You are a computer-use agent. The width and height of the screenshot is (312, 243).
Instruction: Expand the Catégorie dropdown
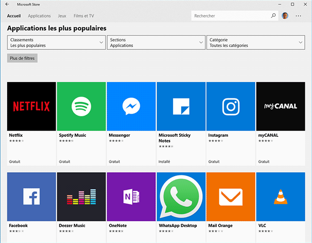click(255, 42)
